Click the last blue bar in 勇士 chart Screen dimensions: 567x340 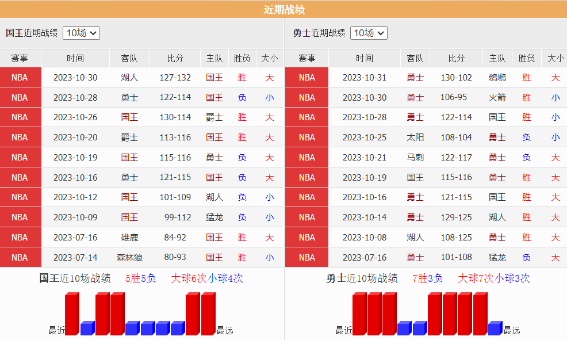tap(495, 328)
